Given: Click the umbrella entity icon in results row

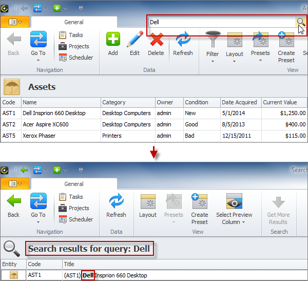Looking at the screenshot, I should (14, 275).
